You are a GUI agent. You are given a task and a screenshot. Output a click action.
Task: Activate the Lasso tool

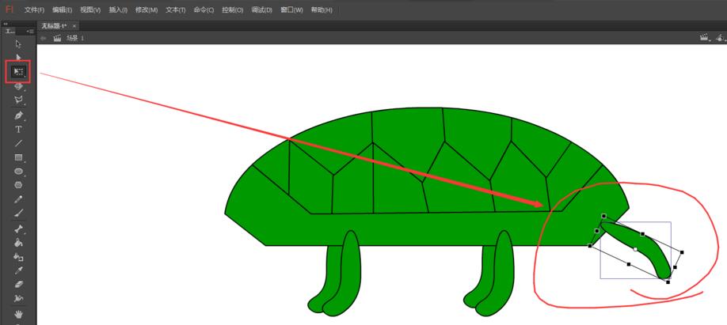pos(18,100)
